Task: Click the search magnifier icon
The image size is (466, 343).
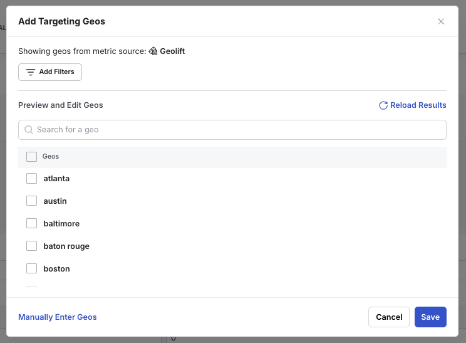Action: [29, 130]
